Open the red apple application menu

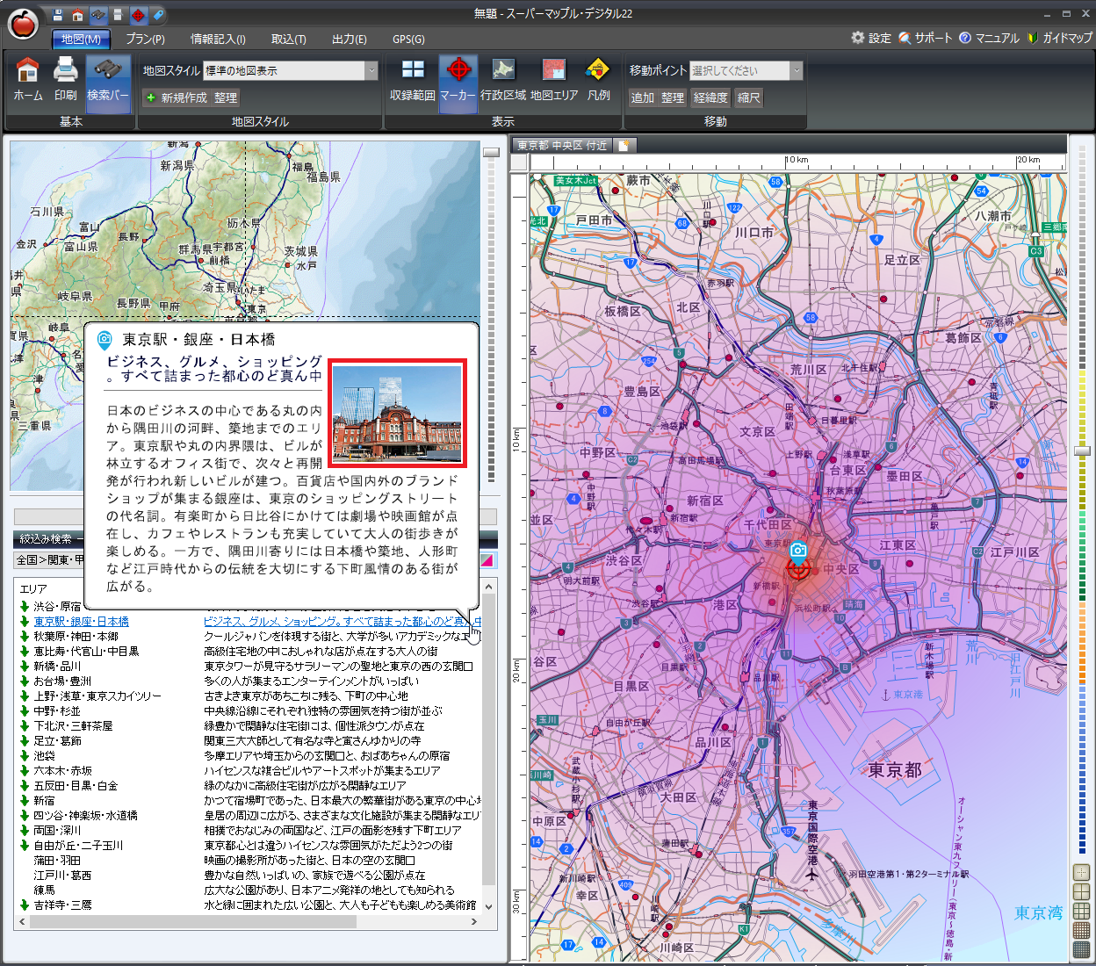coord(23,24)
